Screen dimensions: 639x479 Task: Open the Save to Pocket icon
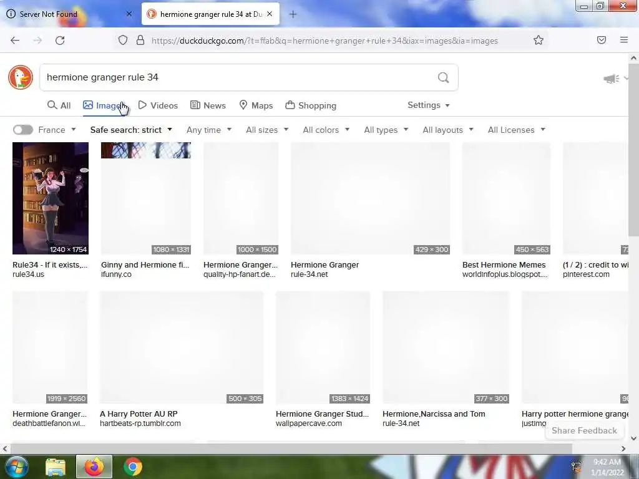(x=602, y=40)
